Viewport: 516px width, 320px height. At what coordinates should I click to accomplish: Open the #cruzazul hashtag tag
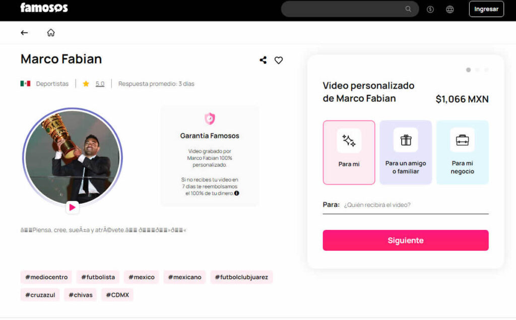point(40,295)
